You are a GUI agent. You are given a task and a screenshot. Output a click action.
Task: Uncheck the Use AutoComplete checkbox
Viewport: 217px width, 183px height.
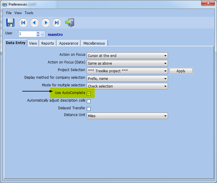click(x=89, y=94)
